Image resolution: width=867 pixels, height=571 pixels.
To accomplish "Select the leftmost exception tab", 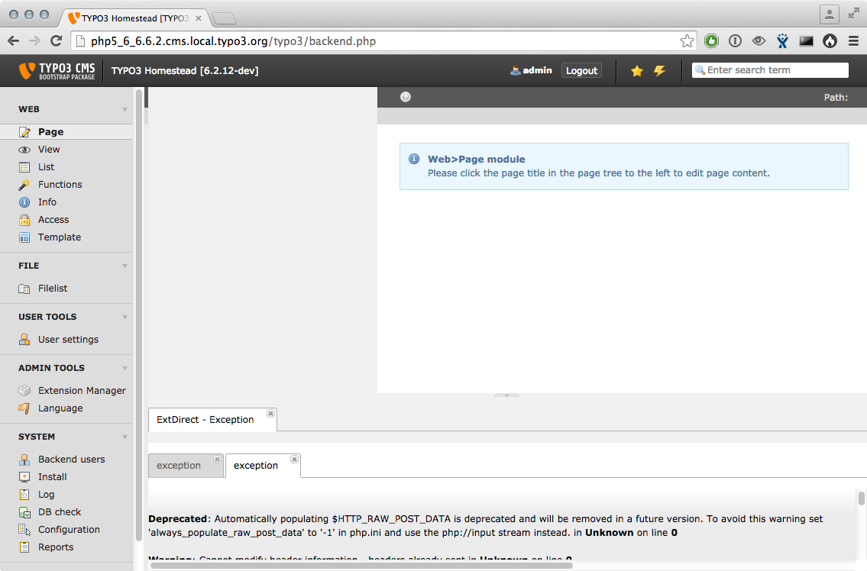I will click(x=177, y=465).
